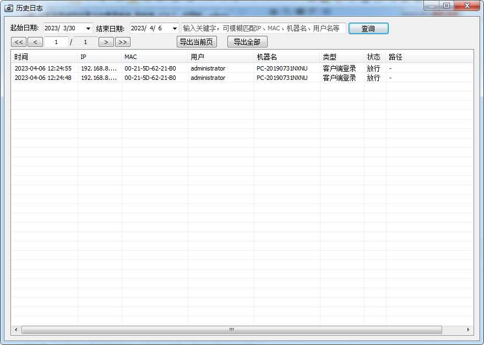Click 导出当前页 to export current page

coord(197,42)
